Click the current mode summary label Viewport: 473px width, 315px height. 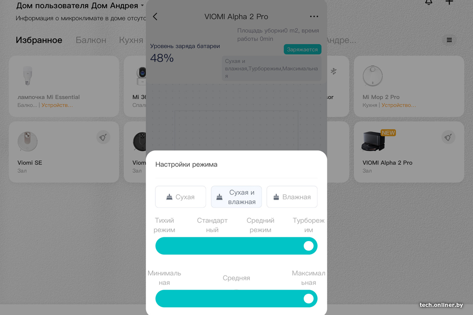(x=271, y=68)
